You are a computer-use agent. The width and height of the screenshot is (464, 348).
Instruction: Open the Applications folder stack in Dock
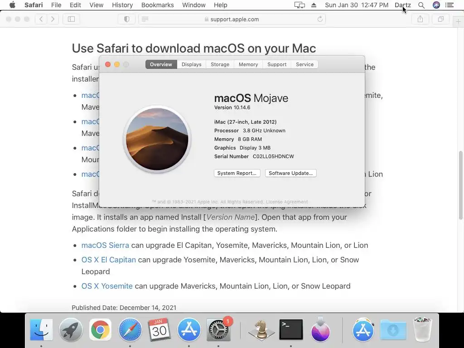point(363,329)
